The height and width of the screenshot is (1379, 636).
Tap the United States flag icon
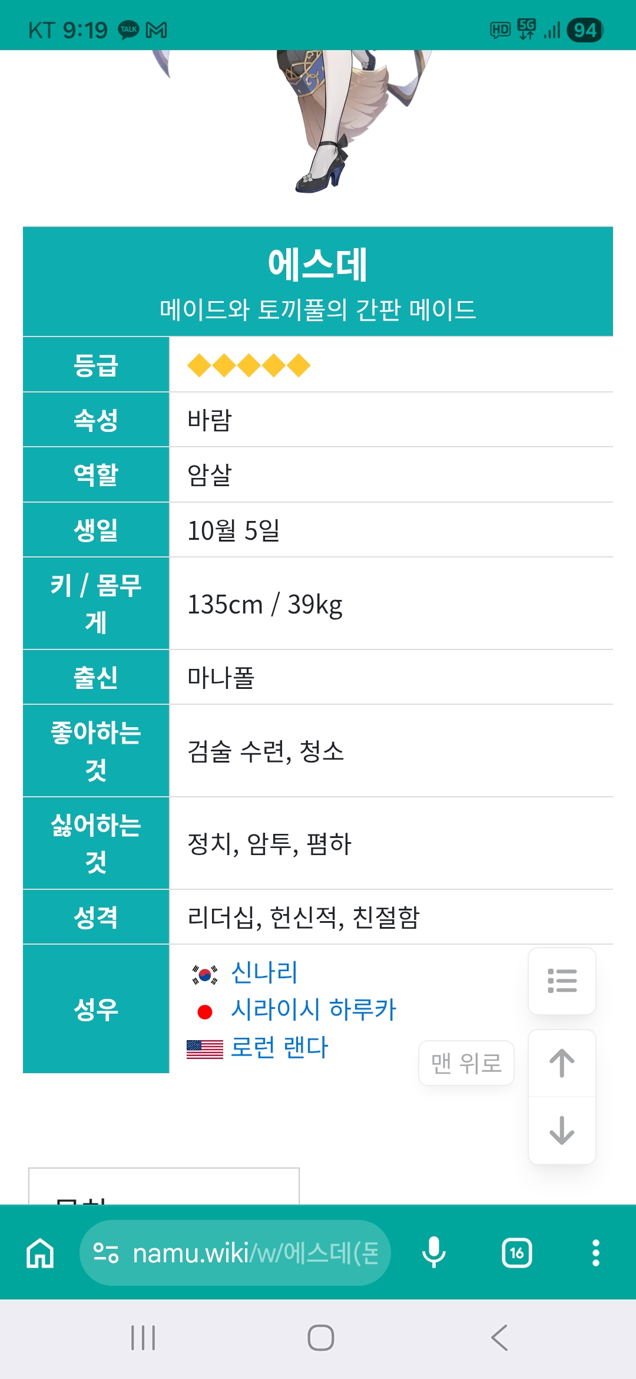click(205, 1049)
